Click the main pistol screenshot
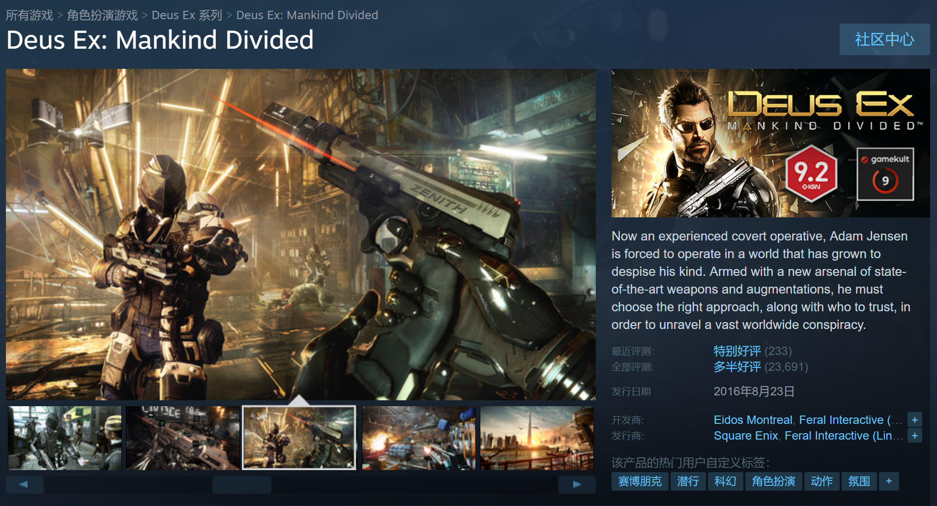 pyautogui.click(x=301, y=234)
